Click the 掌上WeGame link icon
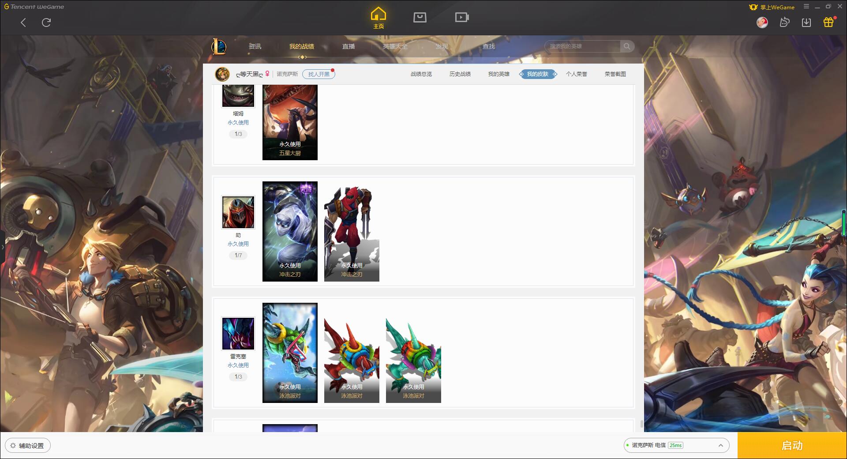 (x=772, y=7)
